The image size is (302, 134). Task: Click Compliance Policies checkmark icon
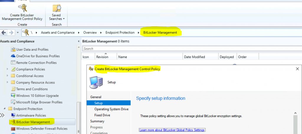13,69
